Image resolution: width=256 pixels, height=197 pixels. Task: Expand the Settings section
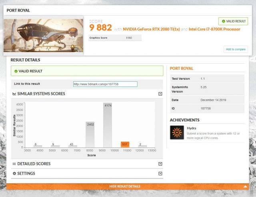pyautogui.click(x=160, y=174)
